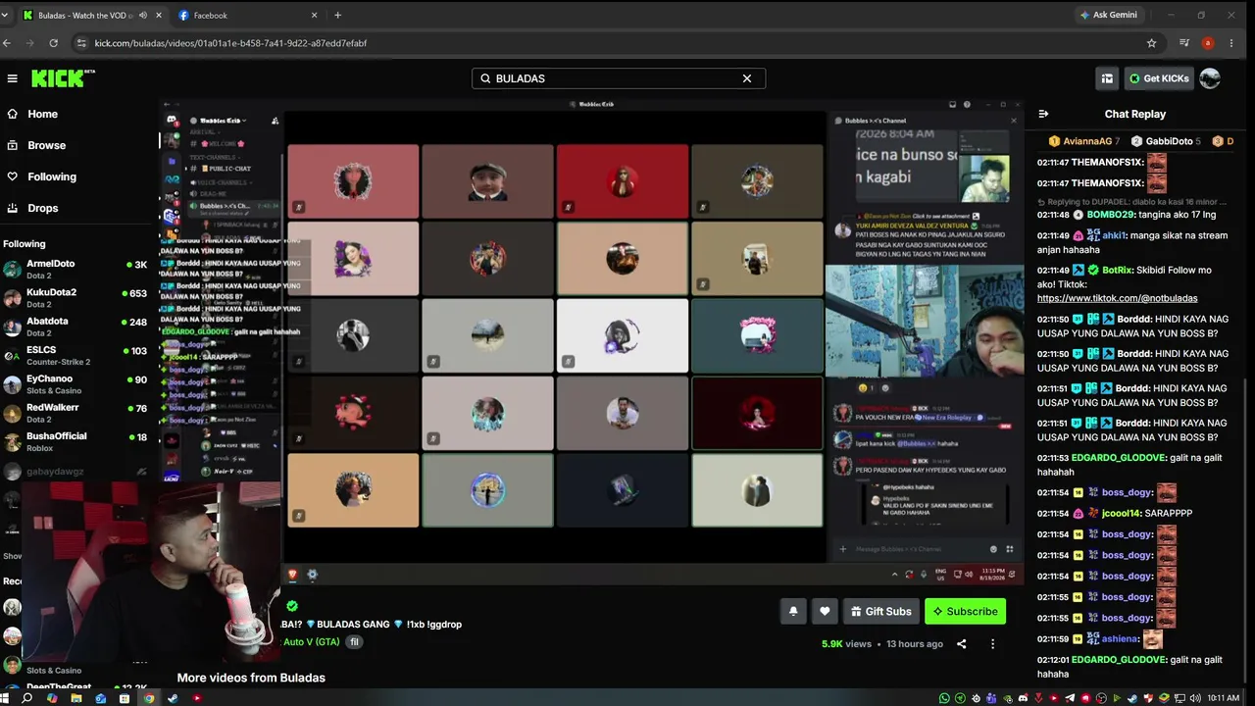Open the video more options menu

pos(992,644)
